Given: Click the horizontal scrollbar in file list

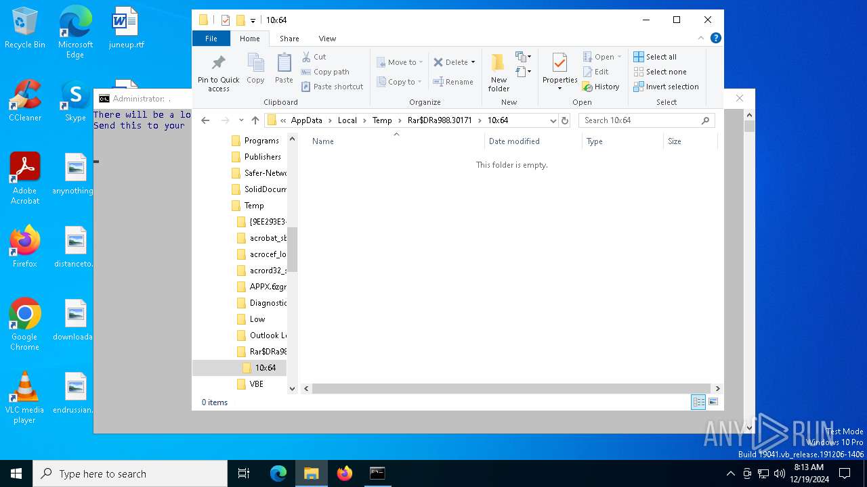Looking at the screenshot, I should (511, 388).
